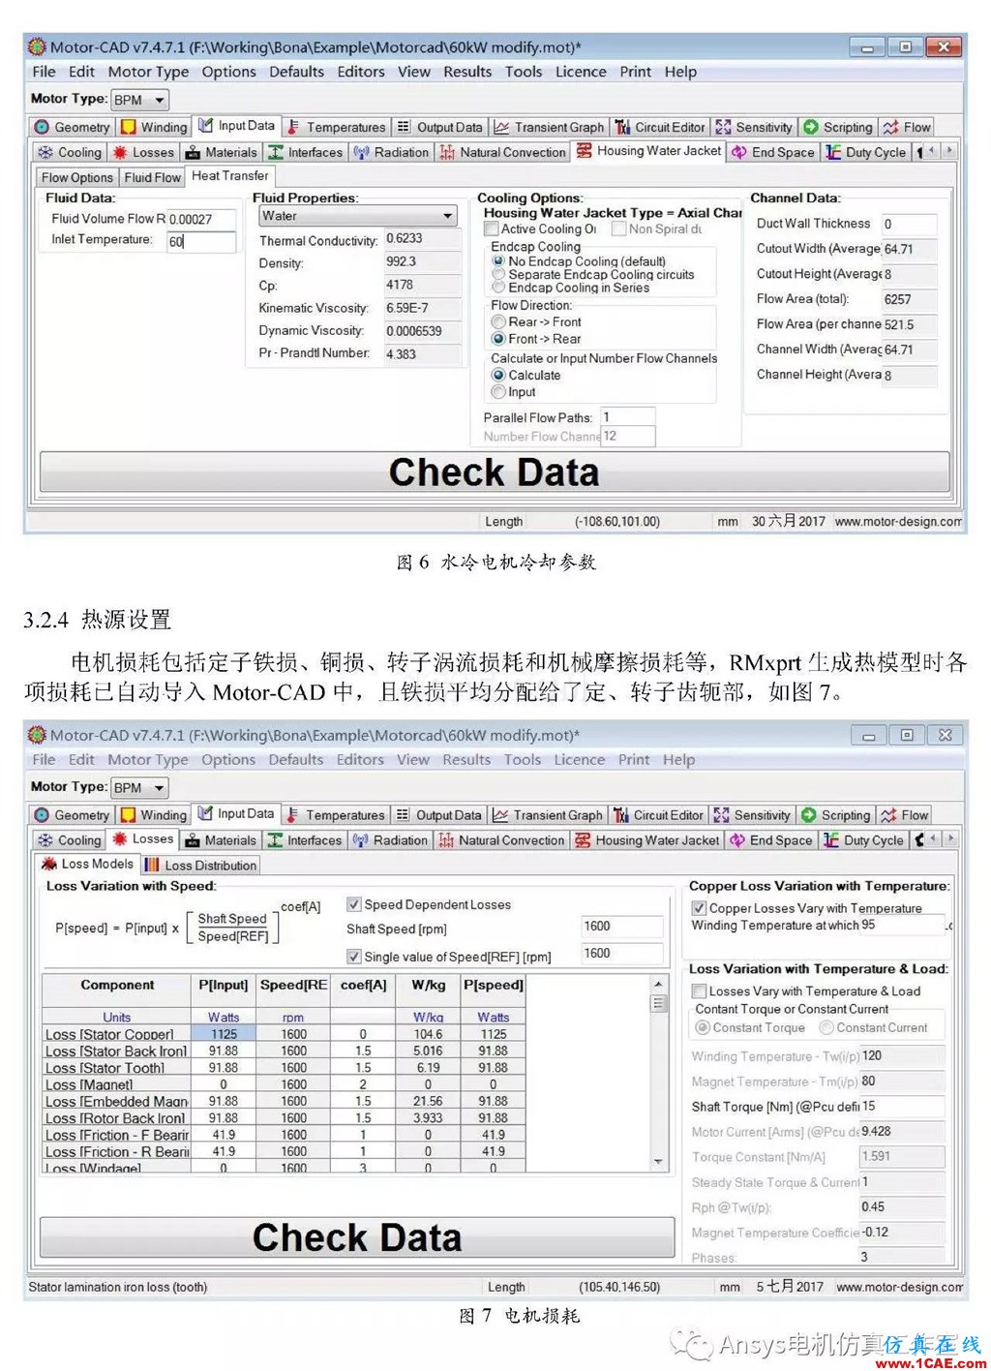Click Natural Convection icon in top window
991x1371 pixels.
click(447, 152)
